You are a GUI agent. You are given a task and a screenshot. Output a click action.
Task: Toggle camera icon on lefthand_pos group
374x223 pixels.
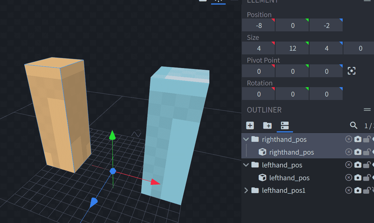(358, 165)
